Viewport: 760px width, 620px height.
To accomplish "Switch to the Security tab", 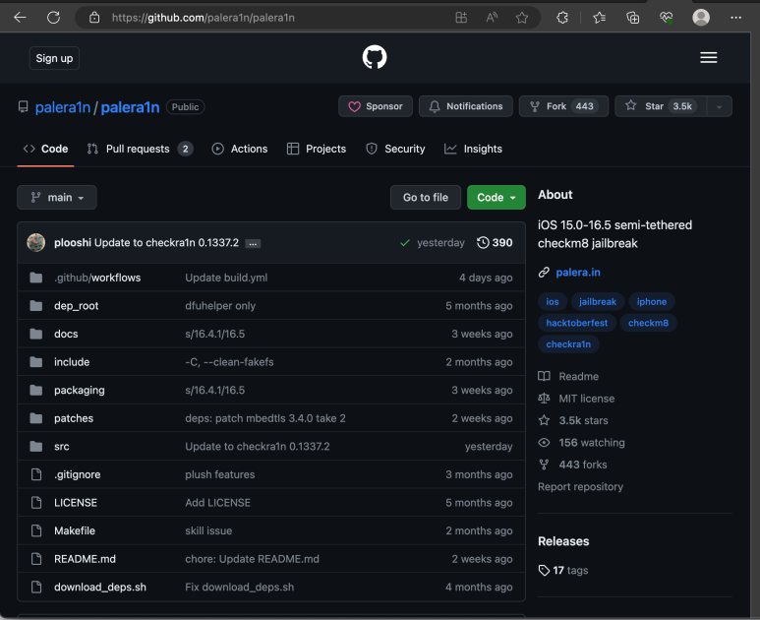I will click(395, 149).
